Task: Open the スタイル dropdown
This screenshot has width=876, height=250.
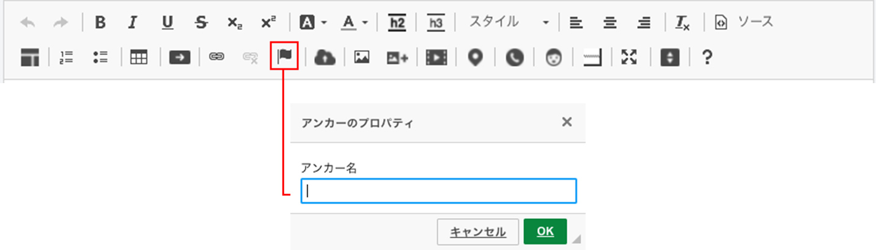Action: coord(509,23)
